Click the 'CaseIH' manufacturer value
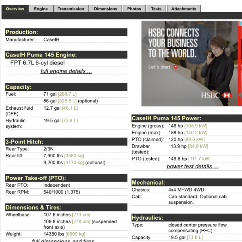This screenshot has width=242, height=242. (x=51, y=40)
